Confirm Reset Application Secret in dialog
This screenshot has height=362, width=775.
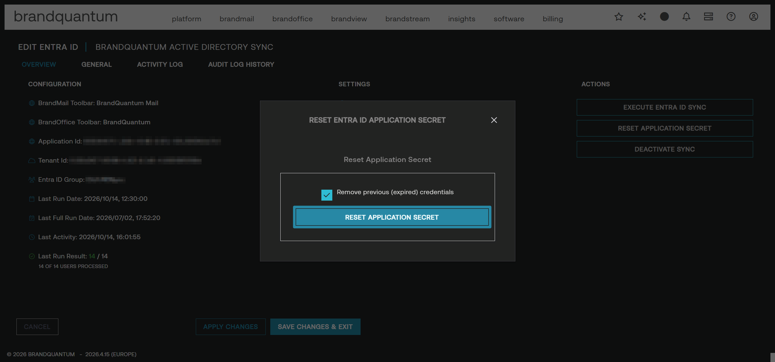pyautogui.click(x=392, y=217)
